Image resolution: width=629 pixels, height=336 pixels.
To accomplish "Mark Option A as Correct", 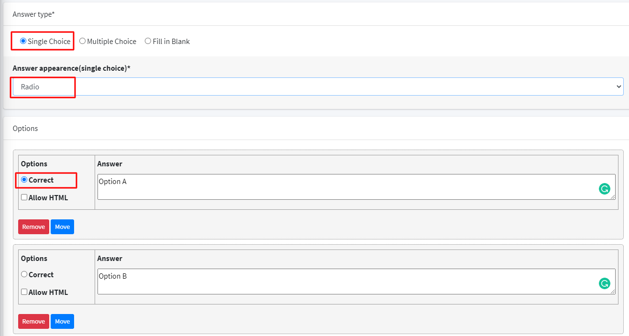I will [x=24, y=180].
